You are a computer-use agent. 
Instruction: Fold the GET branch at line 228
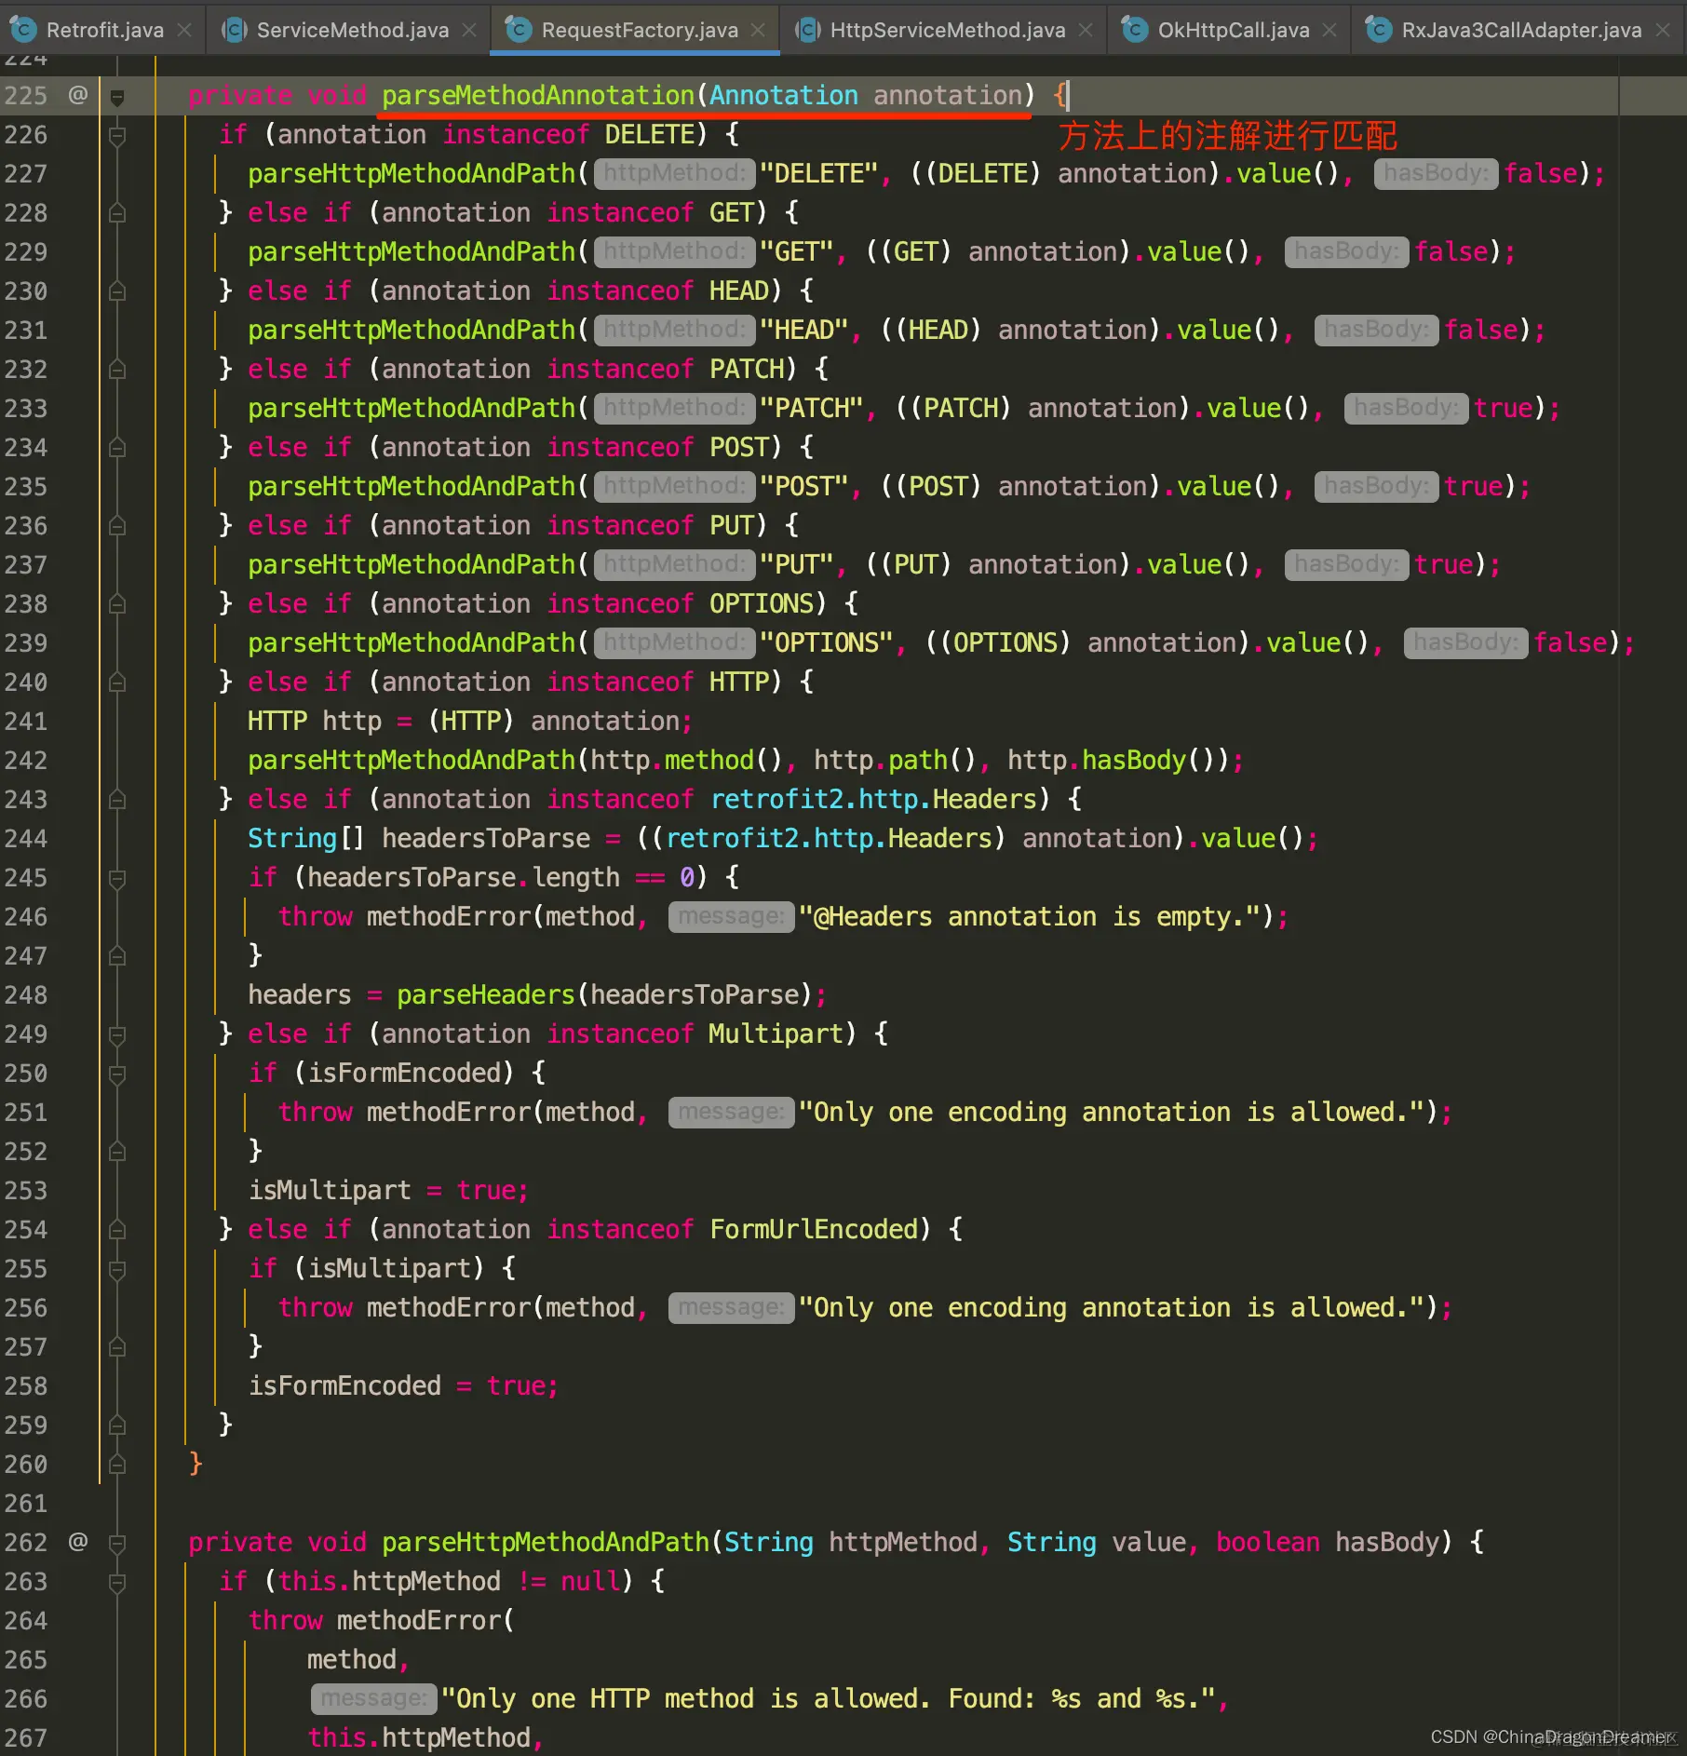coord(117,213)
